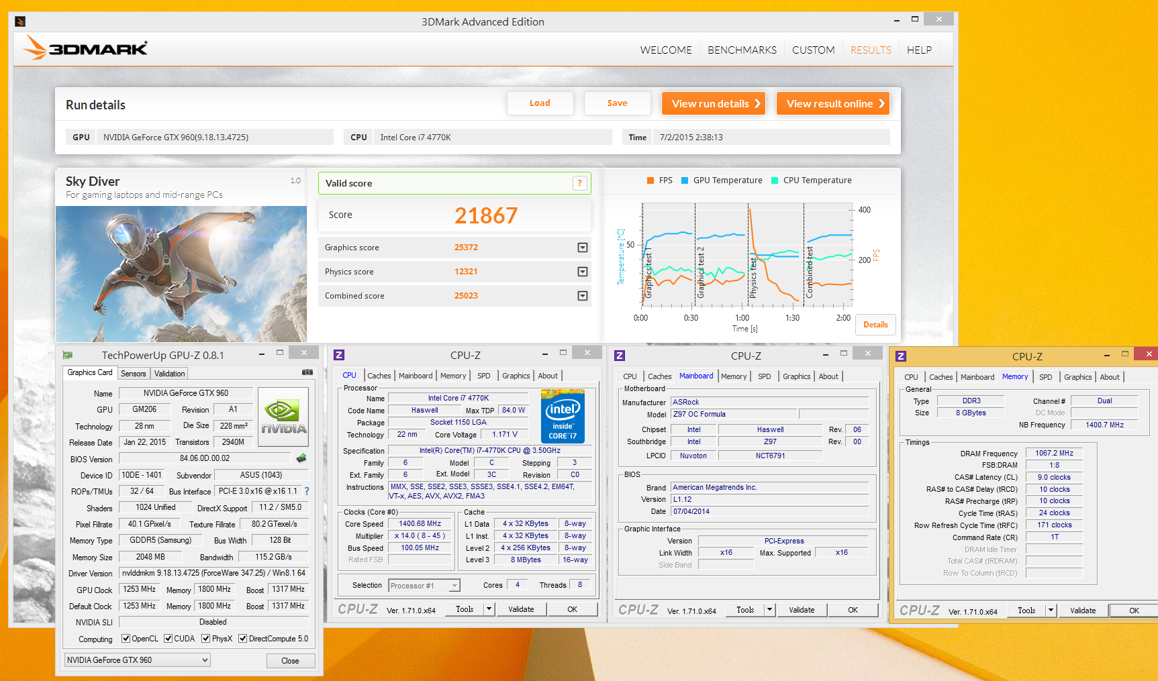Click the GPU name field in Run details
The width and height of the screenshot is (1158, 681).
[215, 138]
